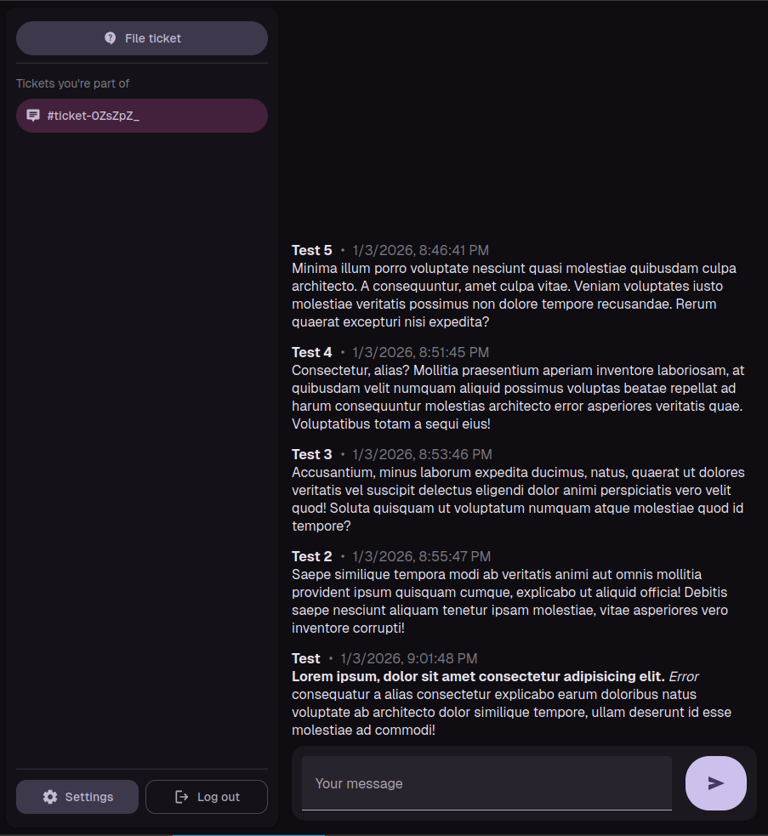Click the bold Lorem ipsum sentence
The image size is (768, 836).
pyautogui.click(x=478, y=677)
